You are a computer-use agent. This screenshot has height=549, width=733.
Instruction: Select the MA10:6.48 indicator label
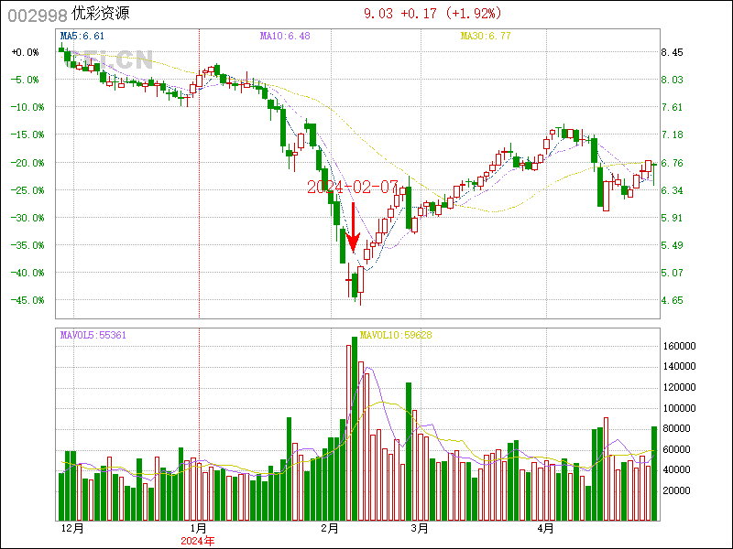(285, 36)
